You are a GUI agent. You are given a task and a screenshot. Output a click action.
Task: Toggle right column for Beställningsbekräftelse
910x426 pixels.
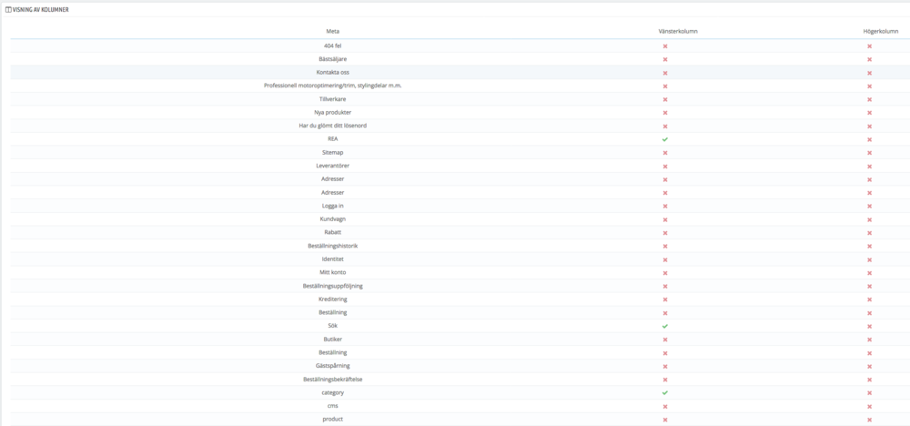(869, 380)
